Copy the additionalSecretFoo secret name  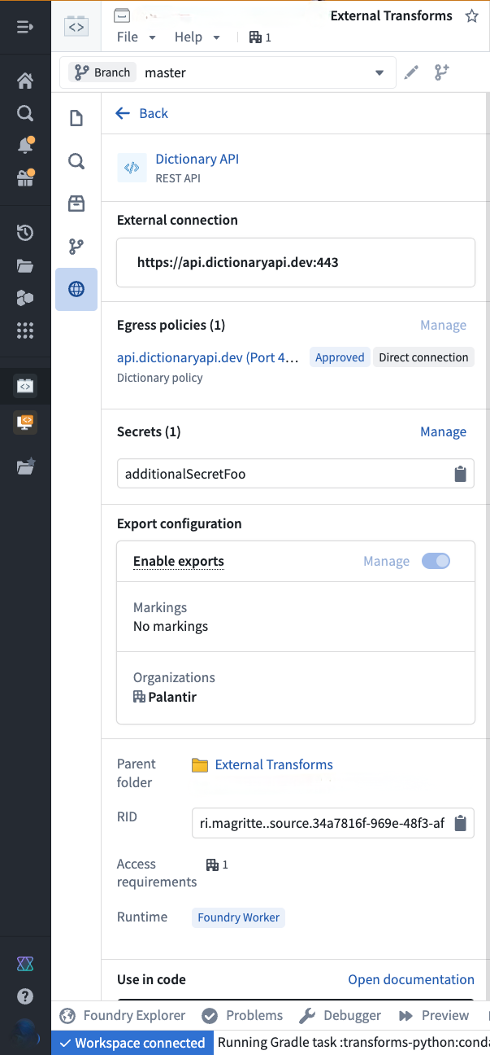pyautogui.click(x=460, y=474)
